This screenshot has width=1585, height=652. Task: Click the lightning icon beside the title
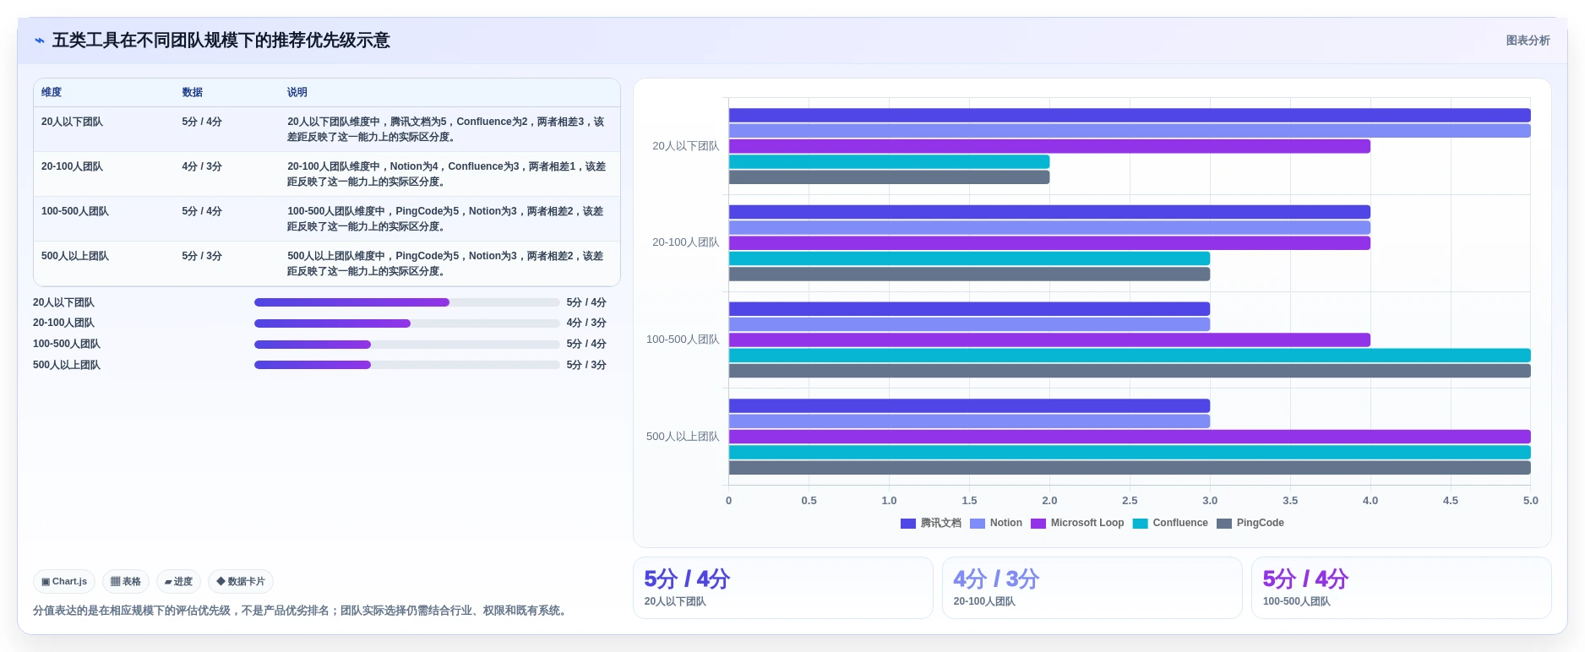[39, 41]
